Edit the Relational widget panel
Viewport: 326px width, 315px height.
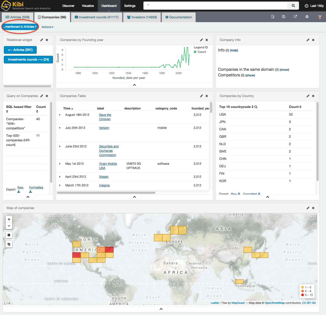point(42,40)
